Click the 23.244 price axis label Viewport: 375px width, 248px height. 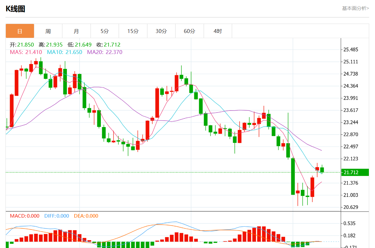pos(351,122)
